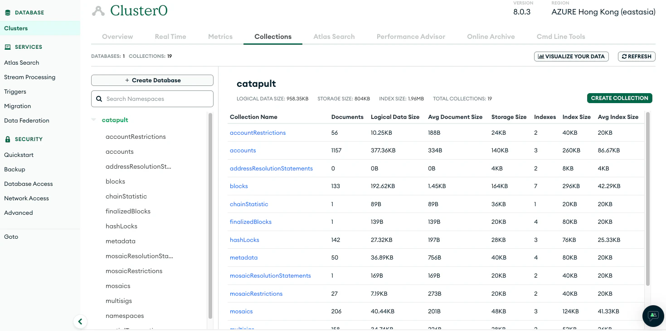Click Visualize Your Data button
This screenshot has height=331, width=666.
click(571, 57)
